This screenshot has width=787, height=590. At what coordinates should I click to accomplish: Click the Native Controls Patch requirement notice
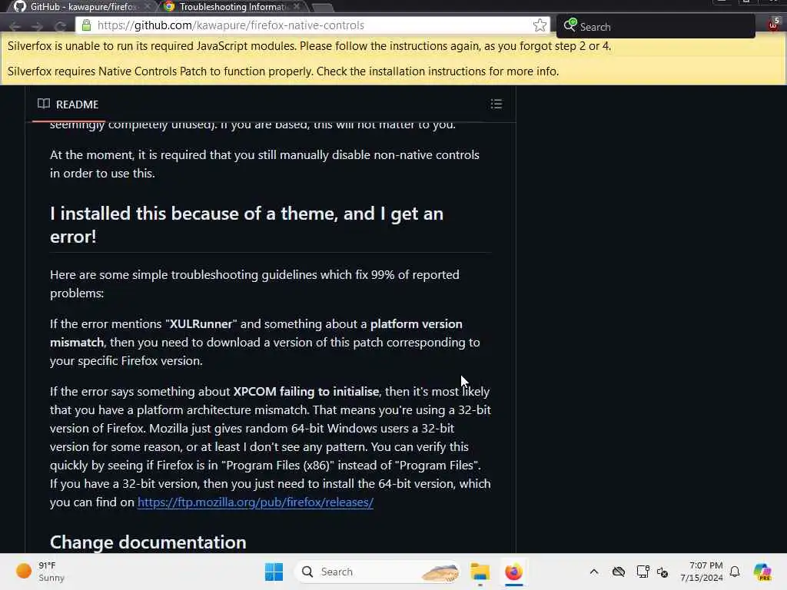point(283,71)
